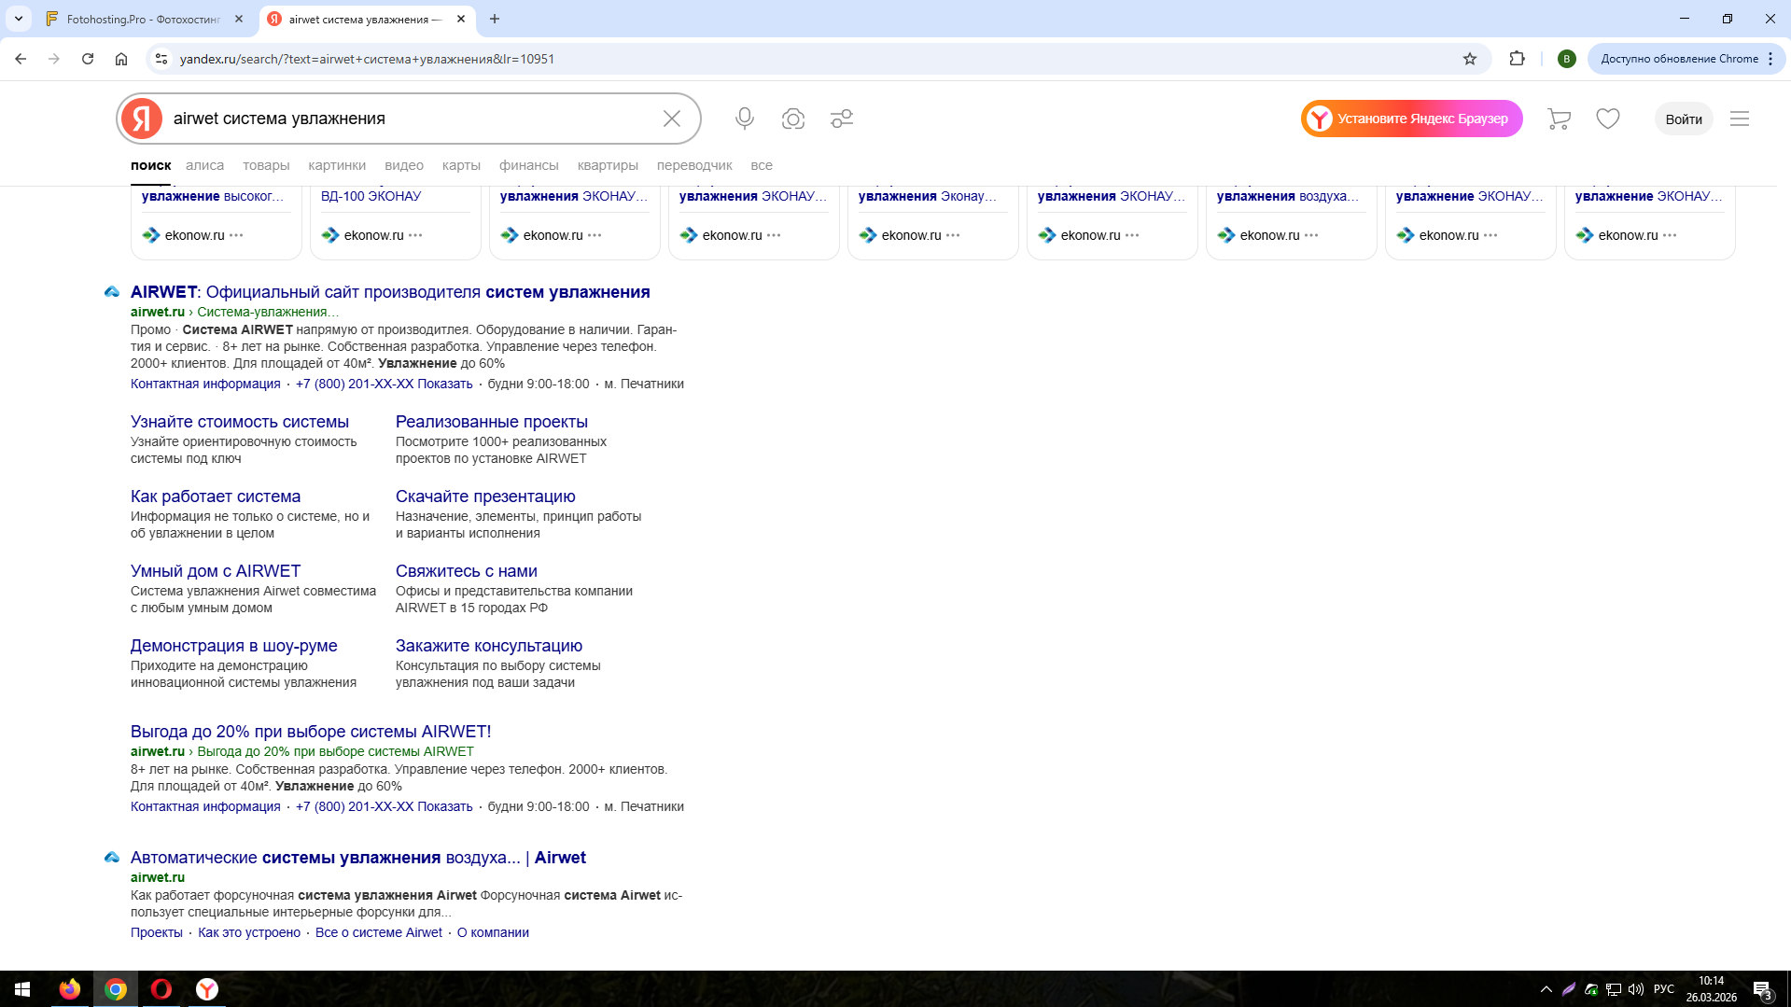Open the notification center icon
The width and height of the screenshot is (1791, 1007).
pyautogui.click(x=1763, y=989)
